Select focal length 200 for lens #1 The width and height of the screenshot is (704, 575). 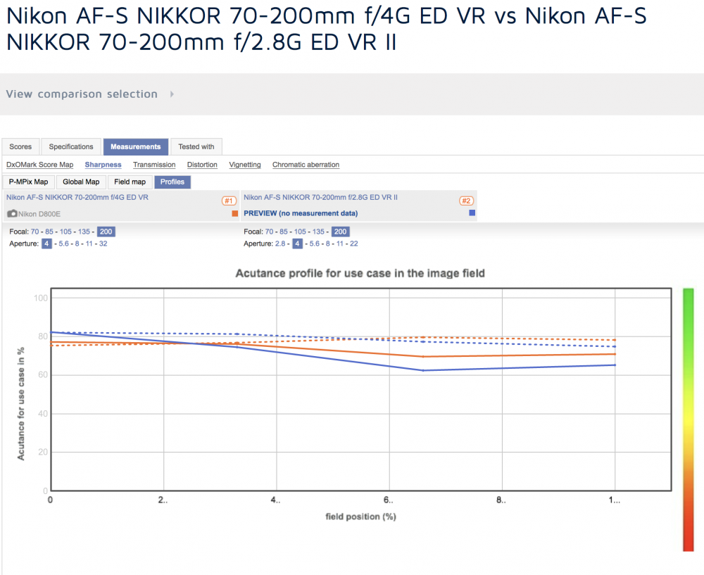pyautogui.click(x=106, y=232)
